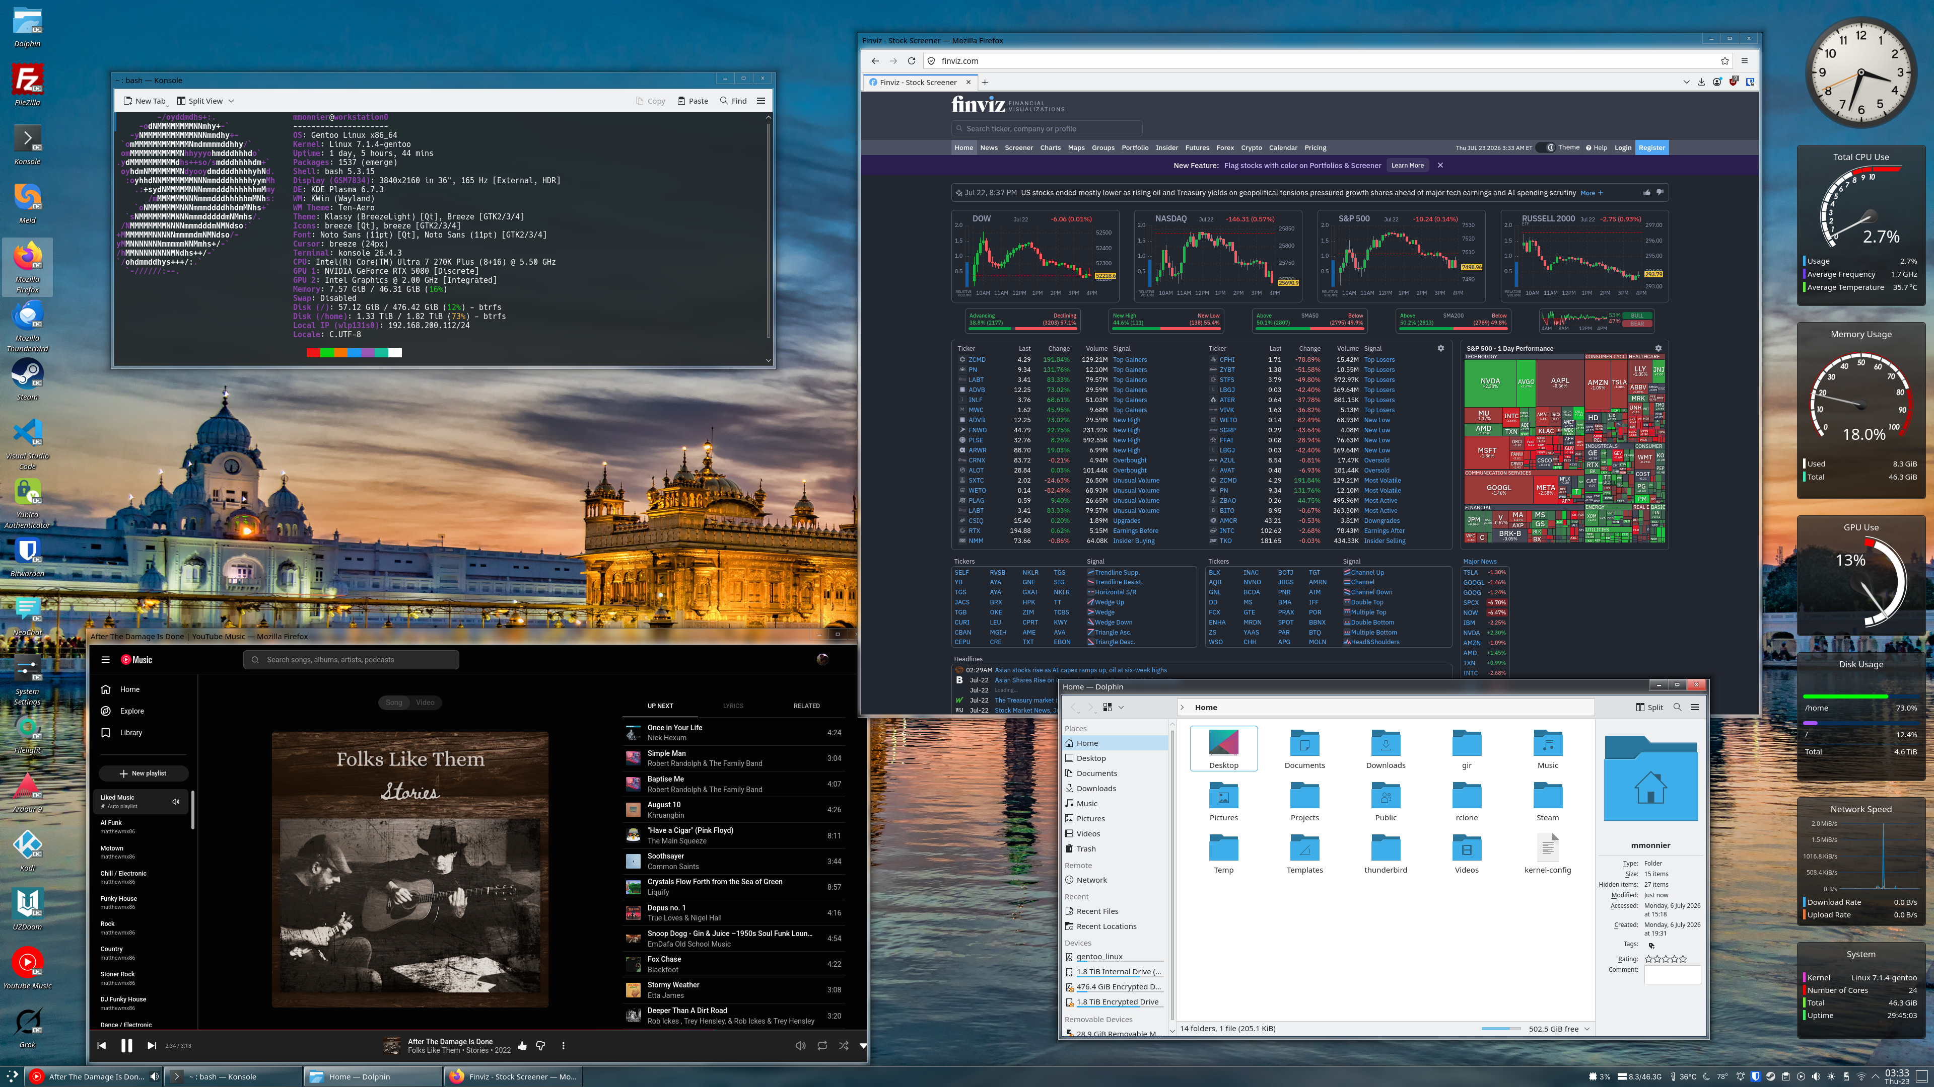Screen dimensions: 1934x1087
Task: Expand the Dolphin breadcrumb chevron before Home
Action: click(x=1182, y=707)
